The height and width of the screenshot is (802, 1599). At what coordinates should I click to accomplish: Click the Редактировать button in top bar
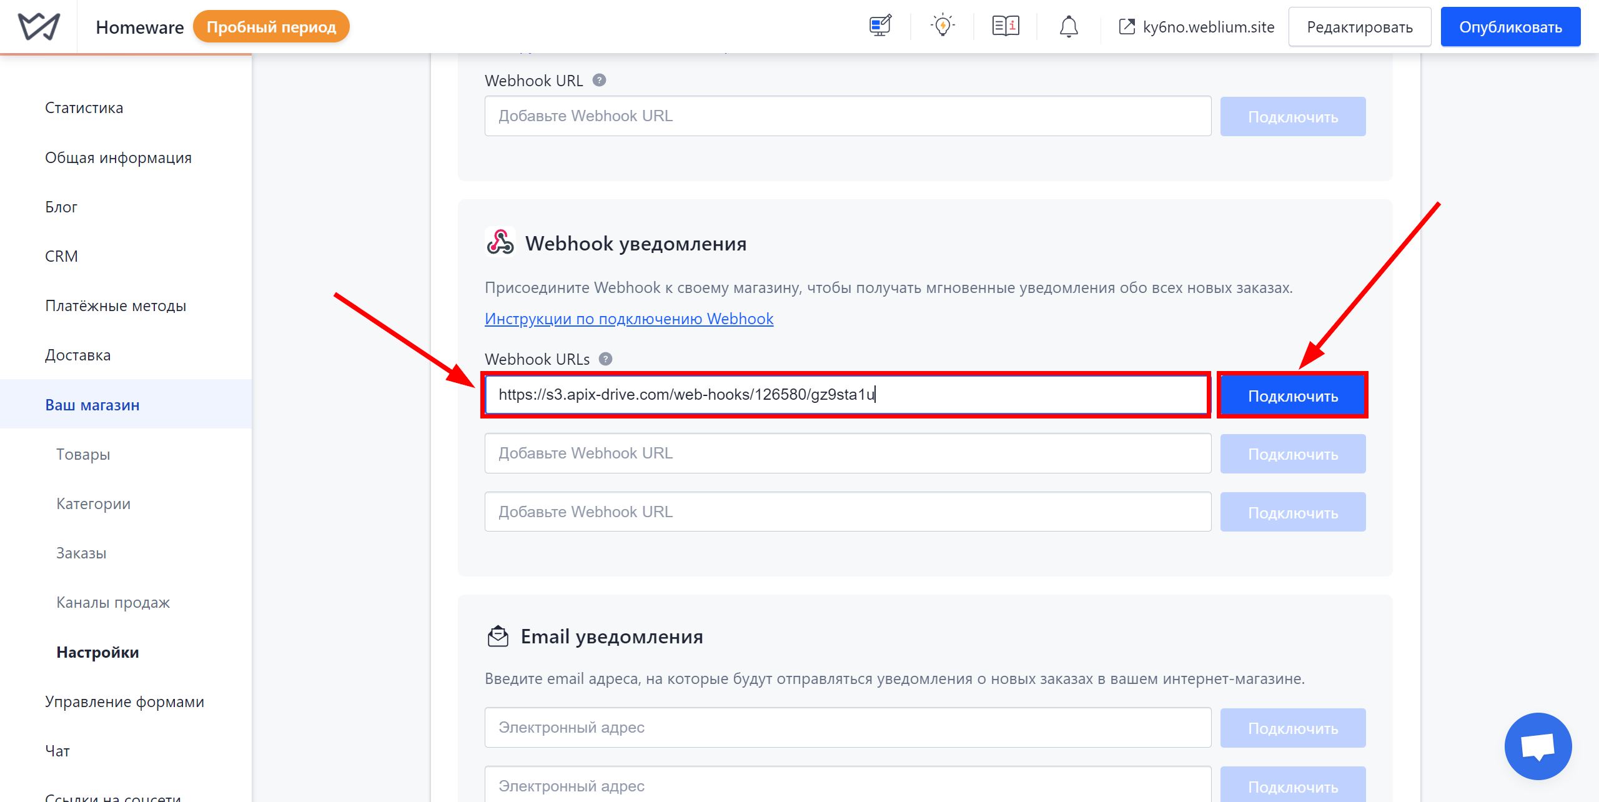(x=1359, y=27)
